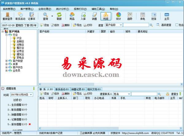This screenshot has width=184, height=136.
Task: Open 1、生日提醒(0)个 reminder
Action: [x=17, y=105]
